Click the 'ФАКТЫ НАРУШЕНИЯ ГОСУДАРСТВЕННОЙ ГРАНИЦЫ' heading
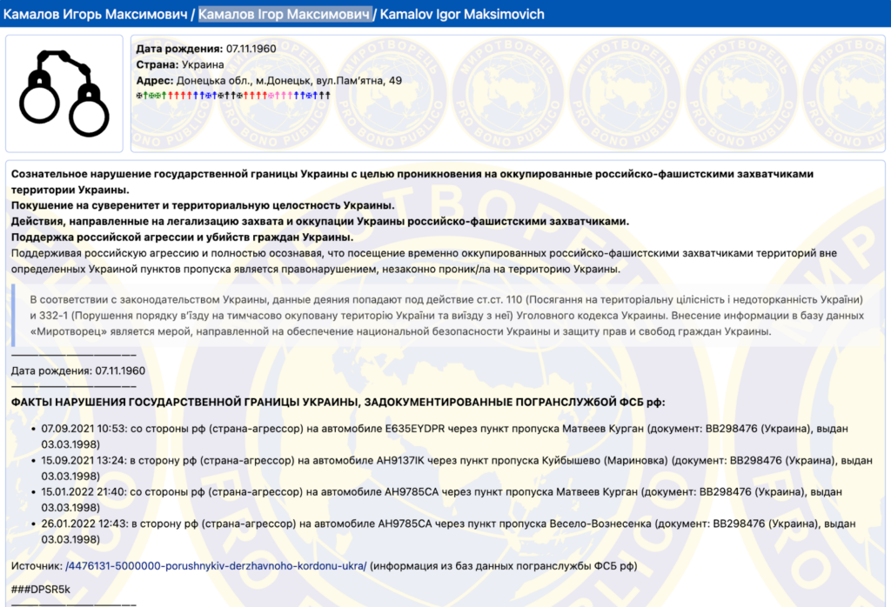Image resolution: width=891 pixels, height=607 pixels. pyautogui.click(x=338, y=402)
